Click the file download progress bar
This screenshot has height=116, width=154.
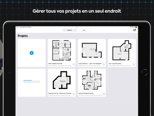coord(32,80)
